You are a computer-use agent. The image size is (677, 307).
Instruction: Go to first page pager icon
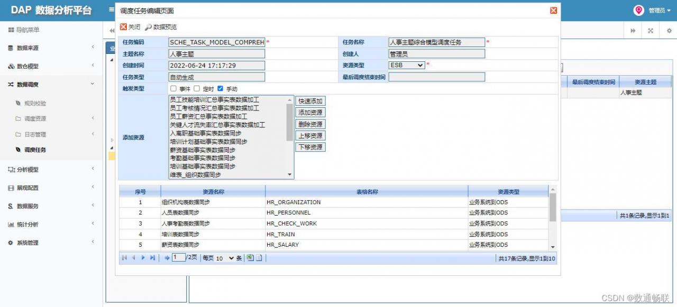click(124, 258)
